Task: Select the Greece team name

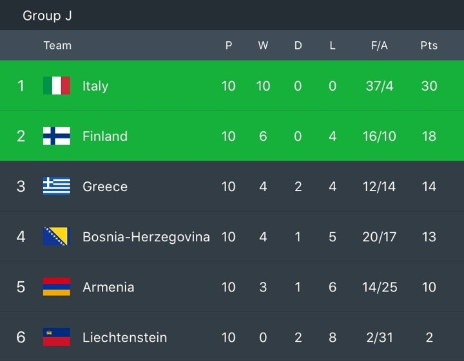Action: (x=105, y=186)
